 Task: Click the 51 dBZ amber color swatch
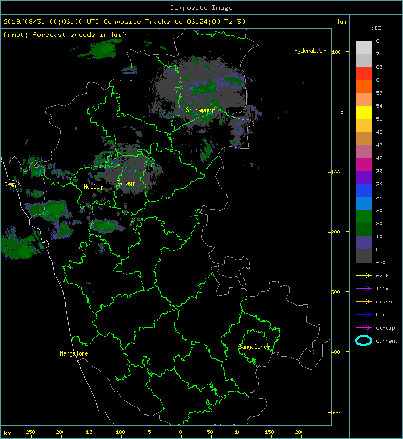point(363,126)
